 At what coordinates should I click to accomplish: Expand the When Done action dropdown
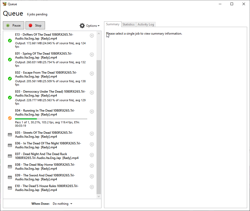(62, 204)
